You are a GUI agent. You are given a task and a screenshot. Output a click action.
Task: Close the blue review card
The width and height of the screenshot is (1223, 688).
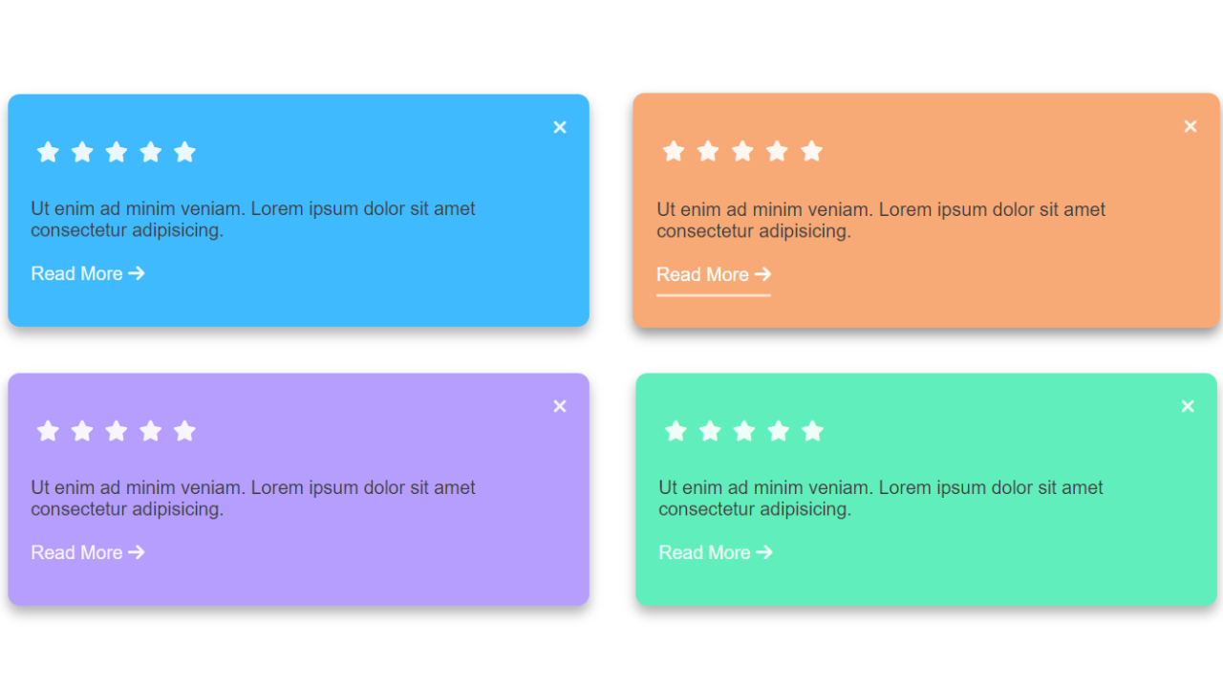[560, 127]
